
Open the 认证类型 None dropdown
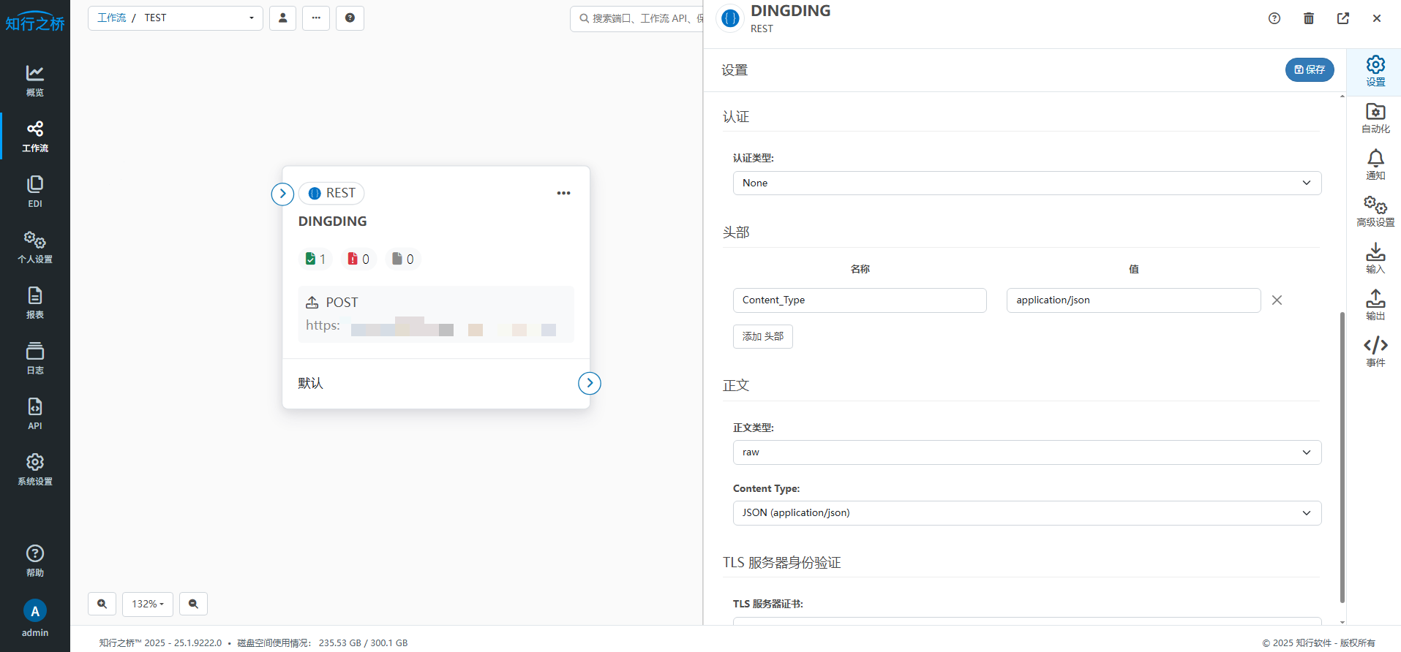tap(1027, 183)
